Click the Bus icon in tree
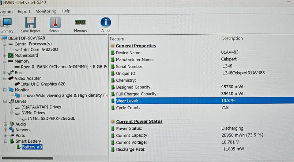 [11, 72]
